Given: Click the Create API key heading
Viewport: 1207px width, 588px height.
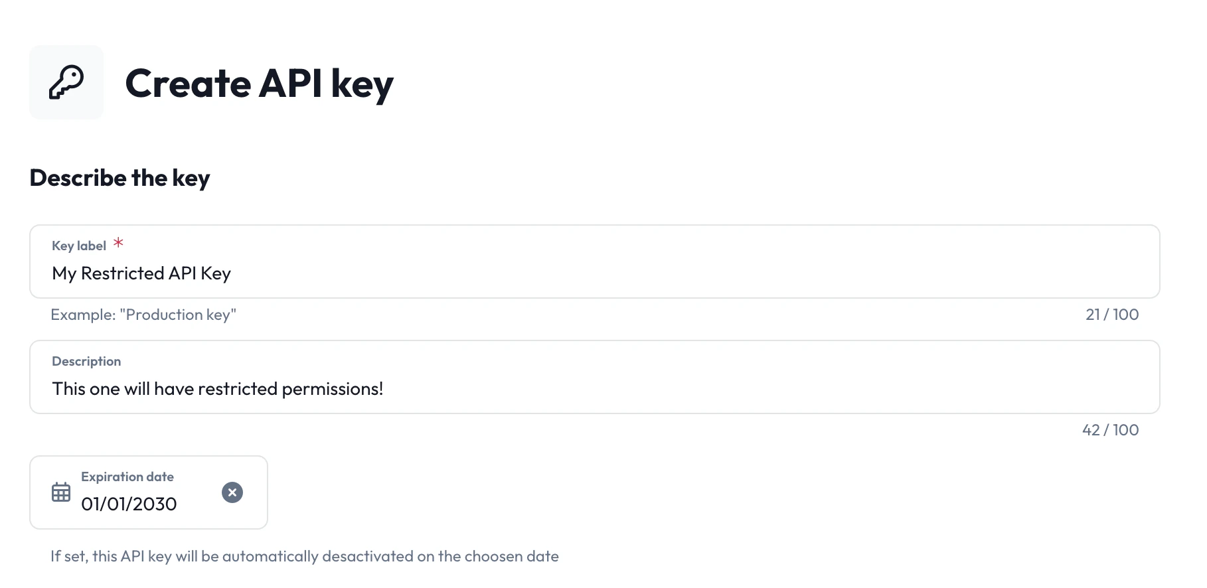Looking at the screenshot, I should click(259, 83).
